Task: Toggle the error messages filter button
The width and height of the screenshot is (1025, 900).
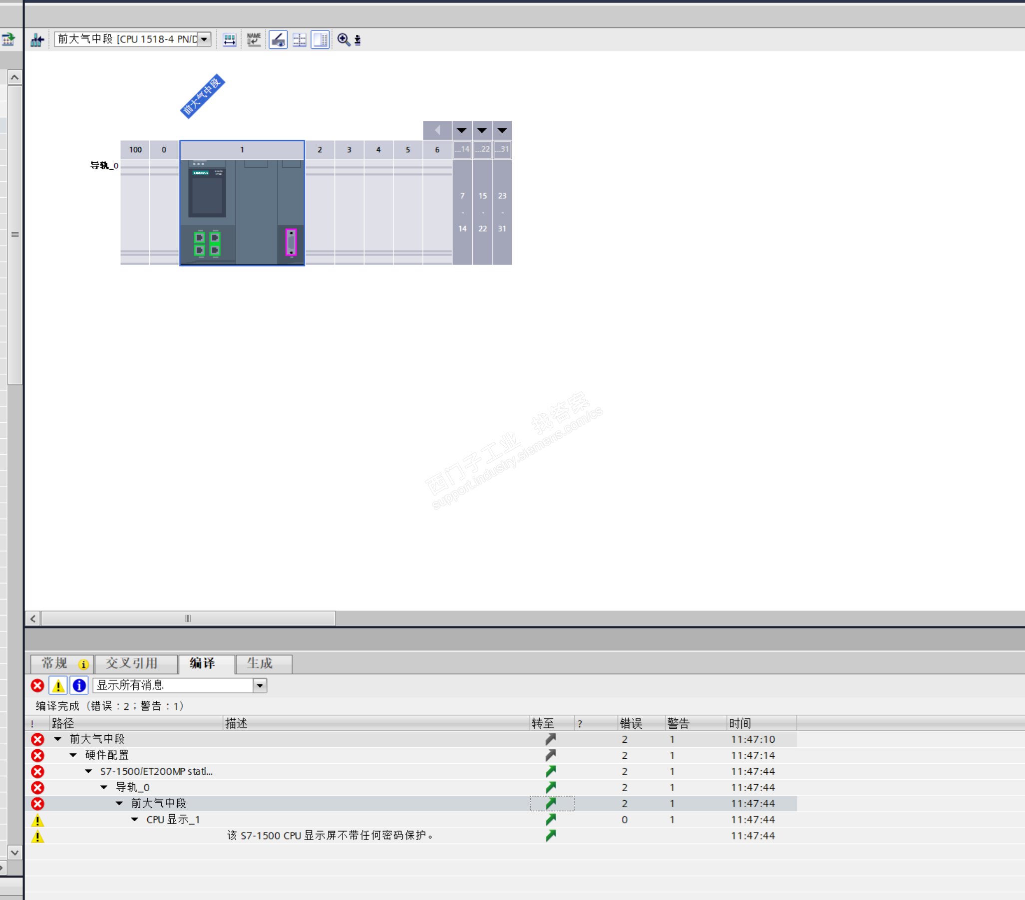Action: click(37, 685)
